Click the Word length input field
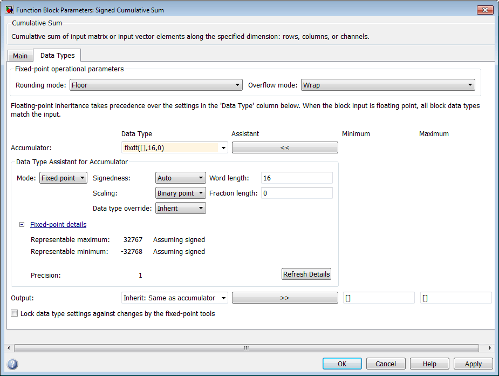Viewport: 499px width, 376px height. (x=297, y=178)
